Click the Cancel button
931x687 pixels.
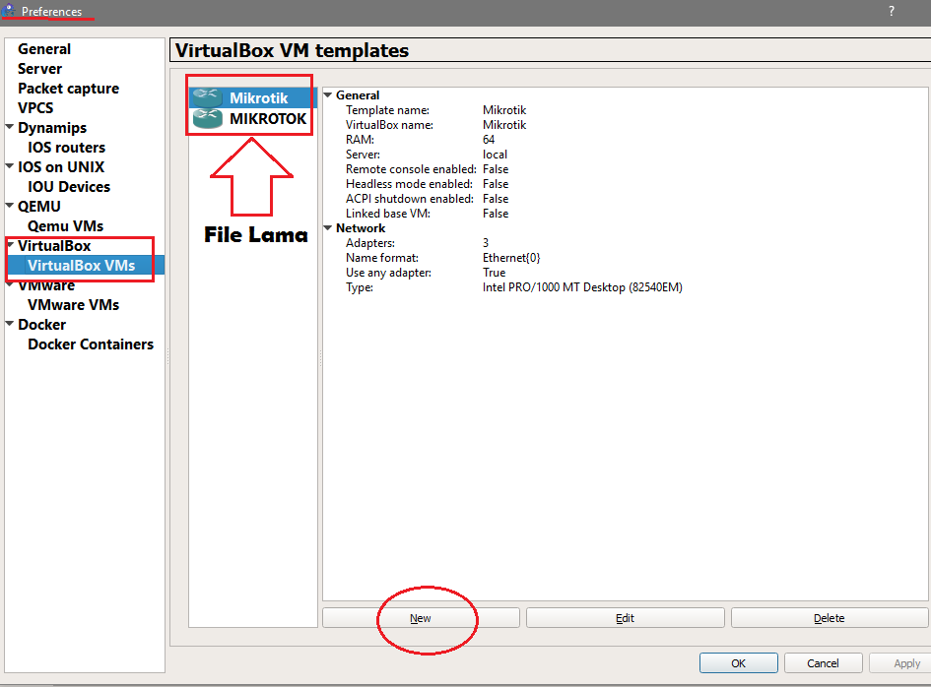pyautogui.click(x=823, y=662)
